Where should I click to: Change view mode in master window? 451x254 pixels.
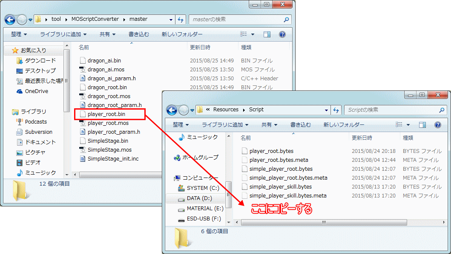pos(244,34)
